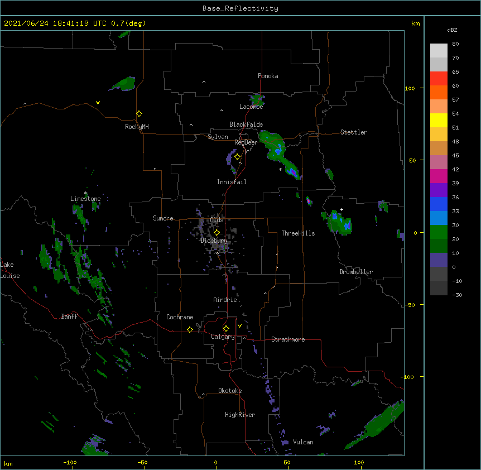Image resolution: width=481 pixels, height=470 pixels.
Task: Select the magenta swatch in dBZ legend
Action: [x=439, y=176]
